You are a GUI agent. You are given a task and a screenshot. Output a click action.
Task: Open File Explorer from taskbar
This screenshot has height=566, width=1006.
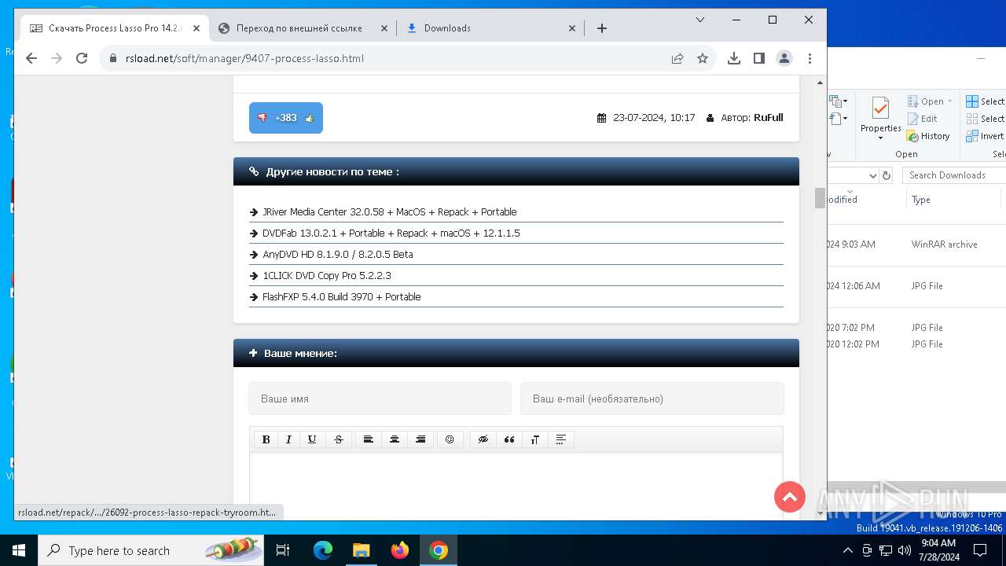tap(362, 550)
